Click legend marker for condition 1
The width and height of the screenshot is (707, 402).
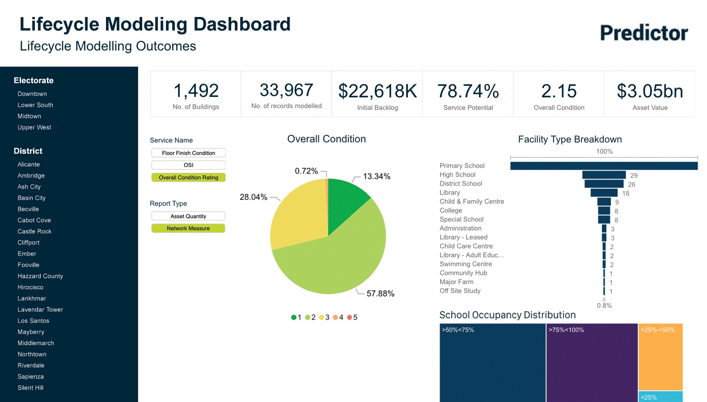tap(294, 318)
